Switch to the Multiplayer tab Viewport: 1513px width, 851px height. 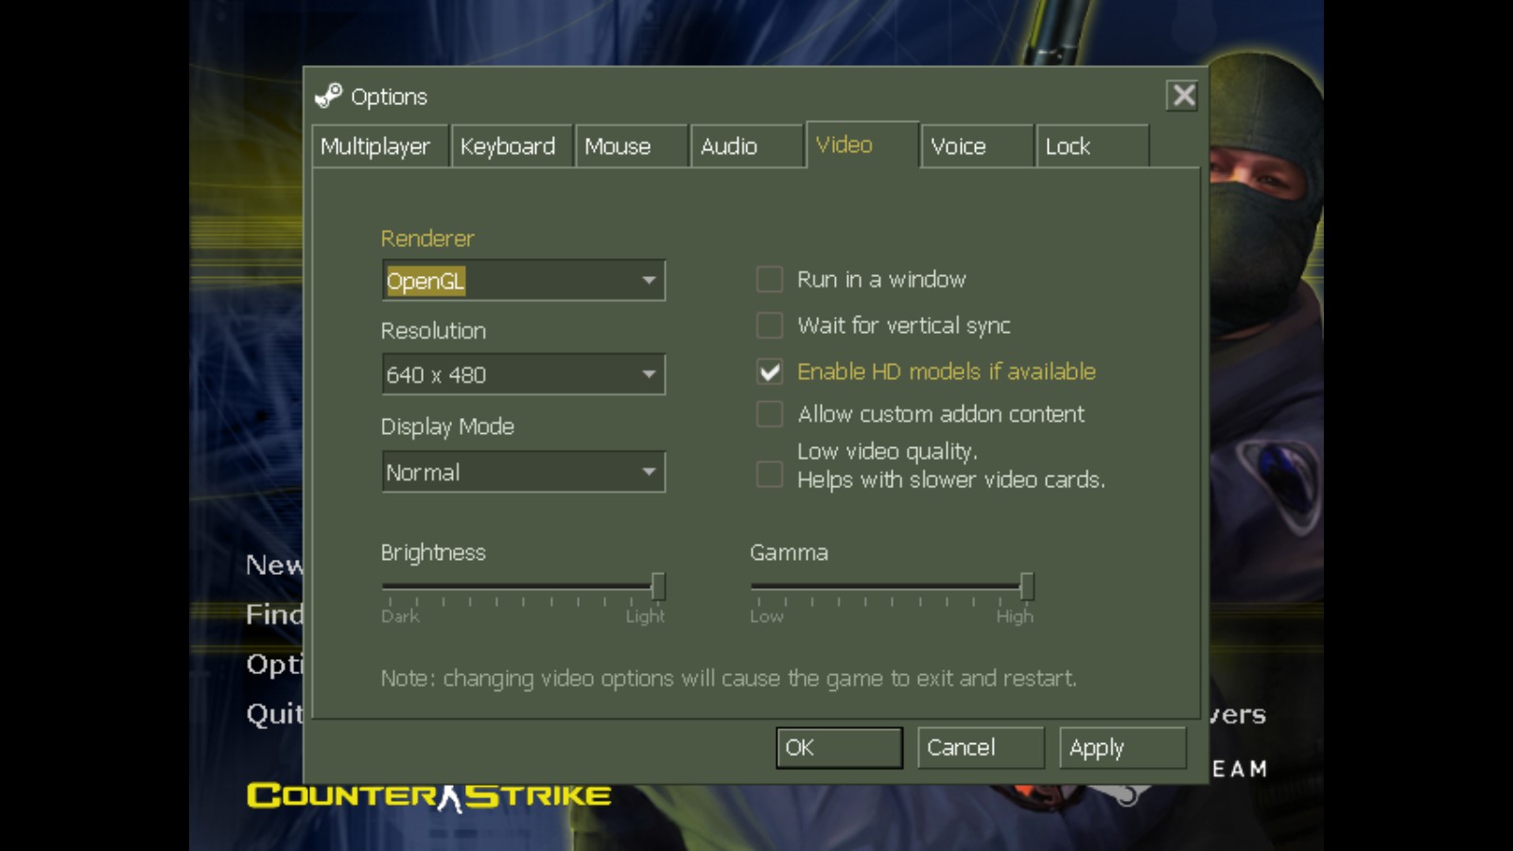tap(379, 147)
